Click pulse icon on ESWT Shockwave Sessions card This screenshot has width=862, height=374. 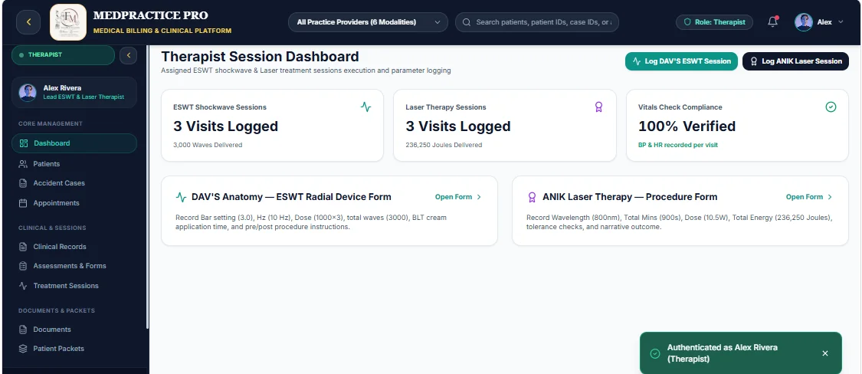(366, 107)
